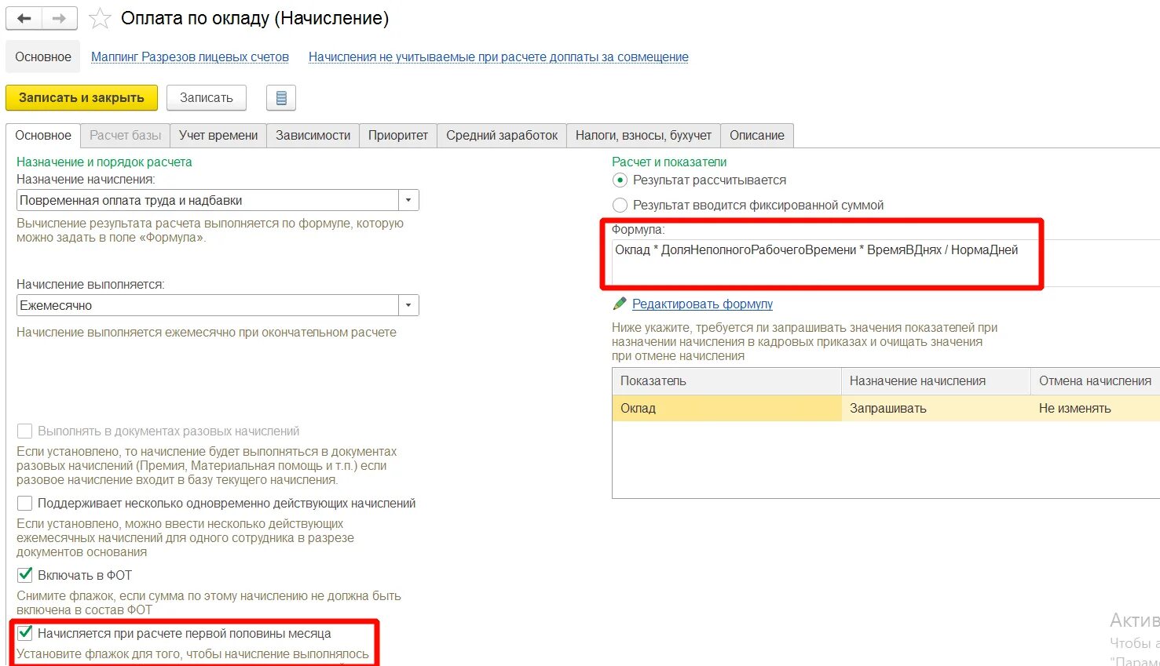Image resolution: width=1160 pixels, height=666 pixels.
Task: Switch to the Зависимости tab
Action: [313, 135]
